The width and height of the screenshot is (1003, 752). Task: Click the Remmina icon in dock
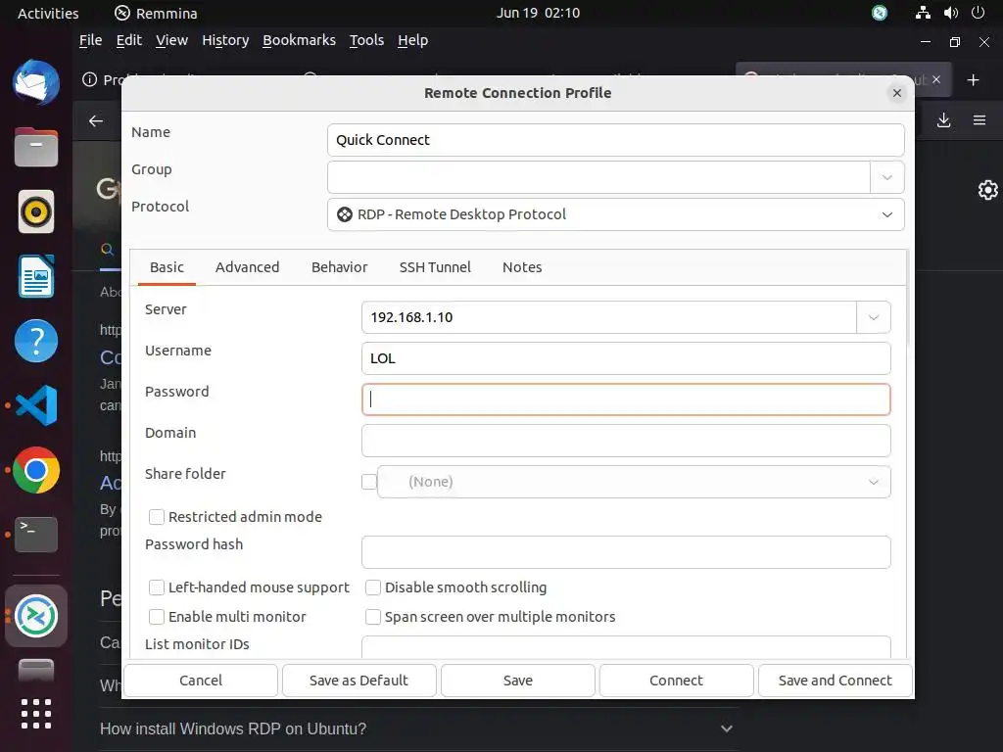click(x=36, y=616)
